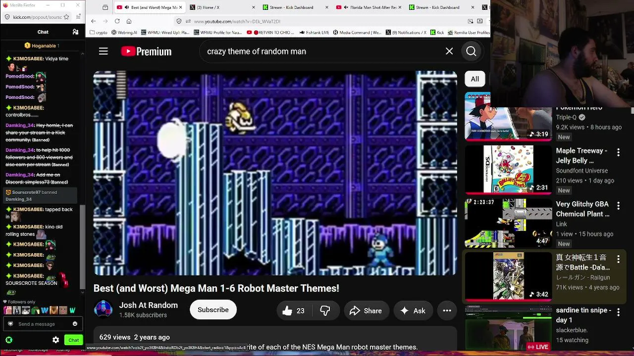Click K3MOSABEE's 'Vidya time' chat username
Screen dimensions: 634x356
click(x=29, y=59)
